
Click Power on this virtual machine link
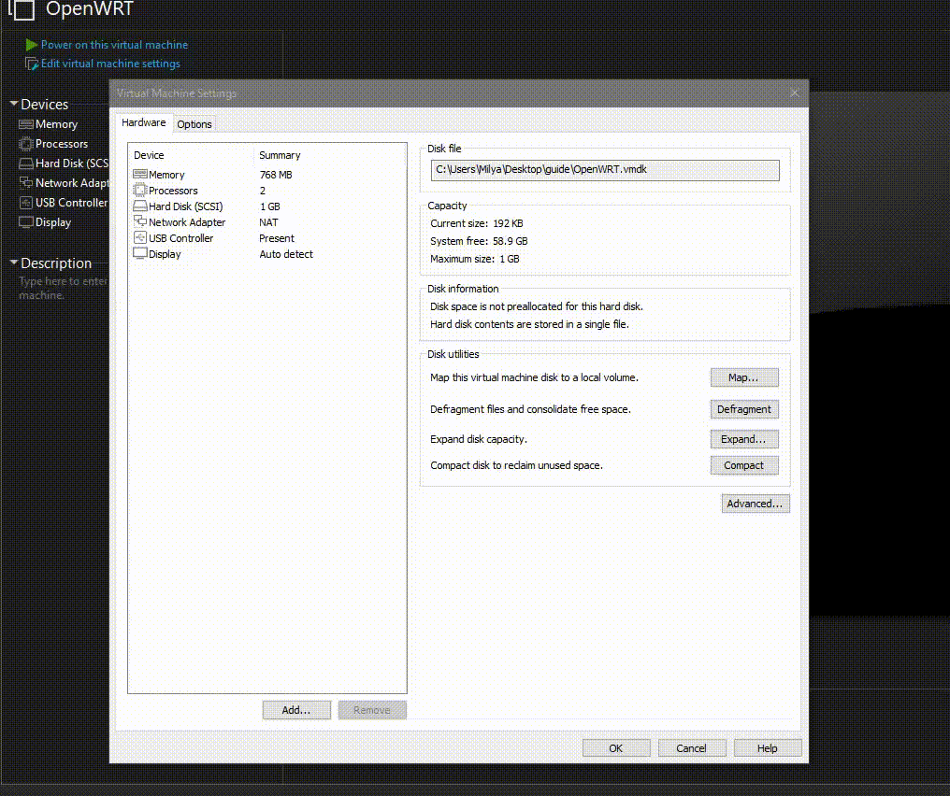pos(114,45)
